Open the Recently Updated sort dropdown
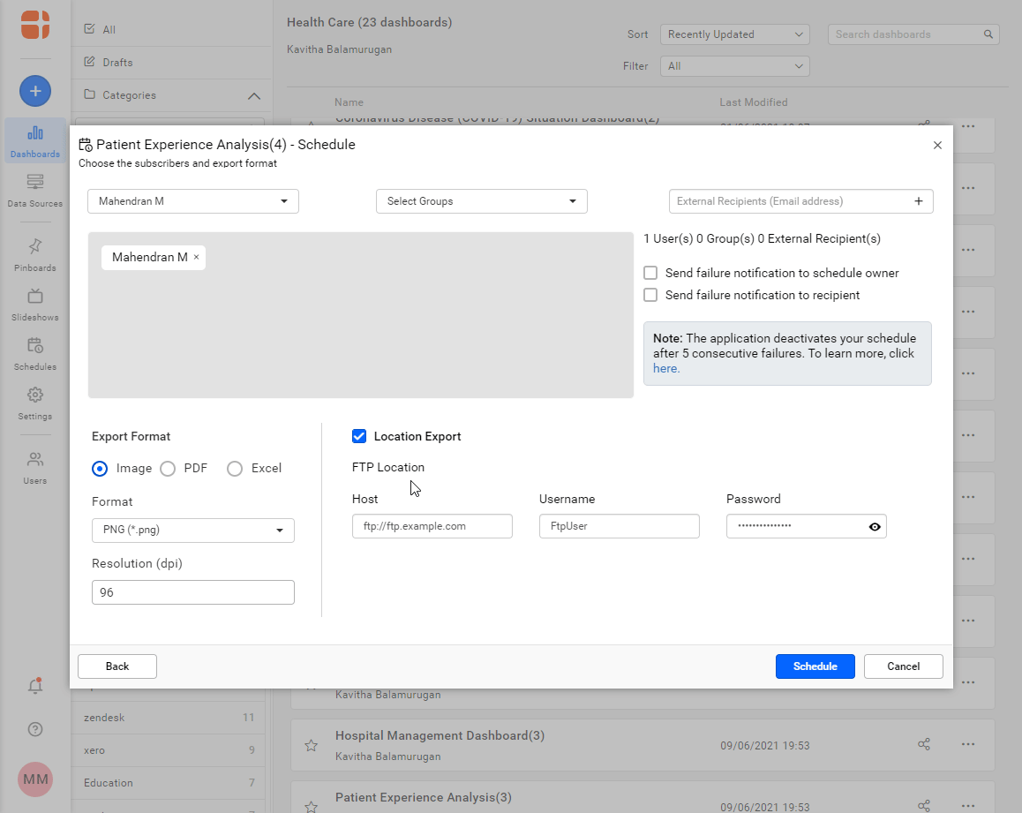This screenshot has height=813, width=1022. (x=734, y=34)
